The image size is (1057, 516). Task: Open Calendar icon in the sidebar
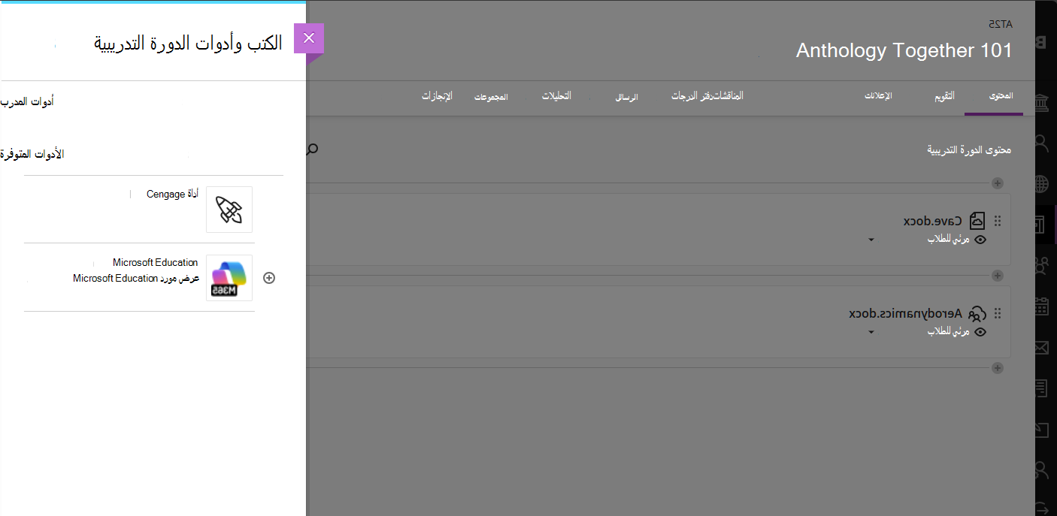coord(1042,306)
